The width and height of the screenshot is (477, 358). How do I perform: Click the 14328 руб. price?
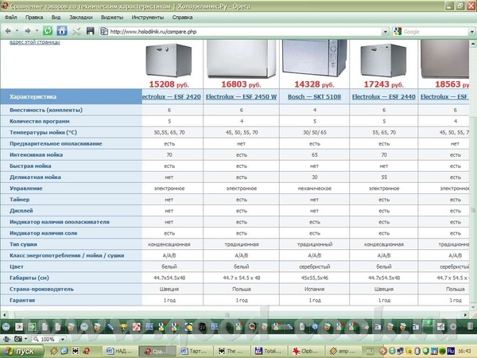pos(314,84)
